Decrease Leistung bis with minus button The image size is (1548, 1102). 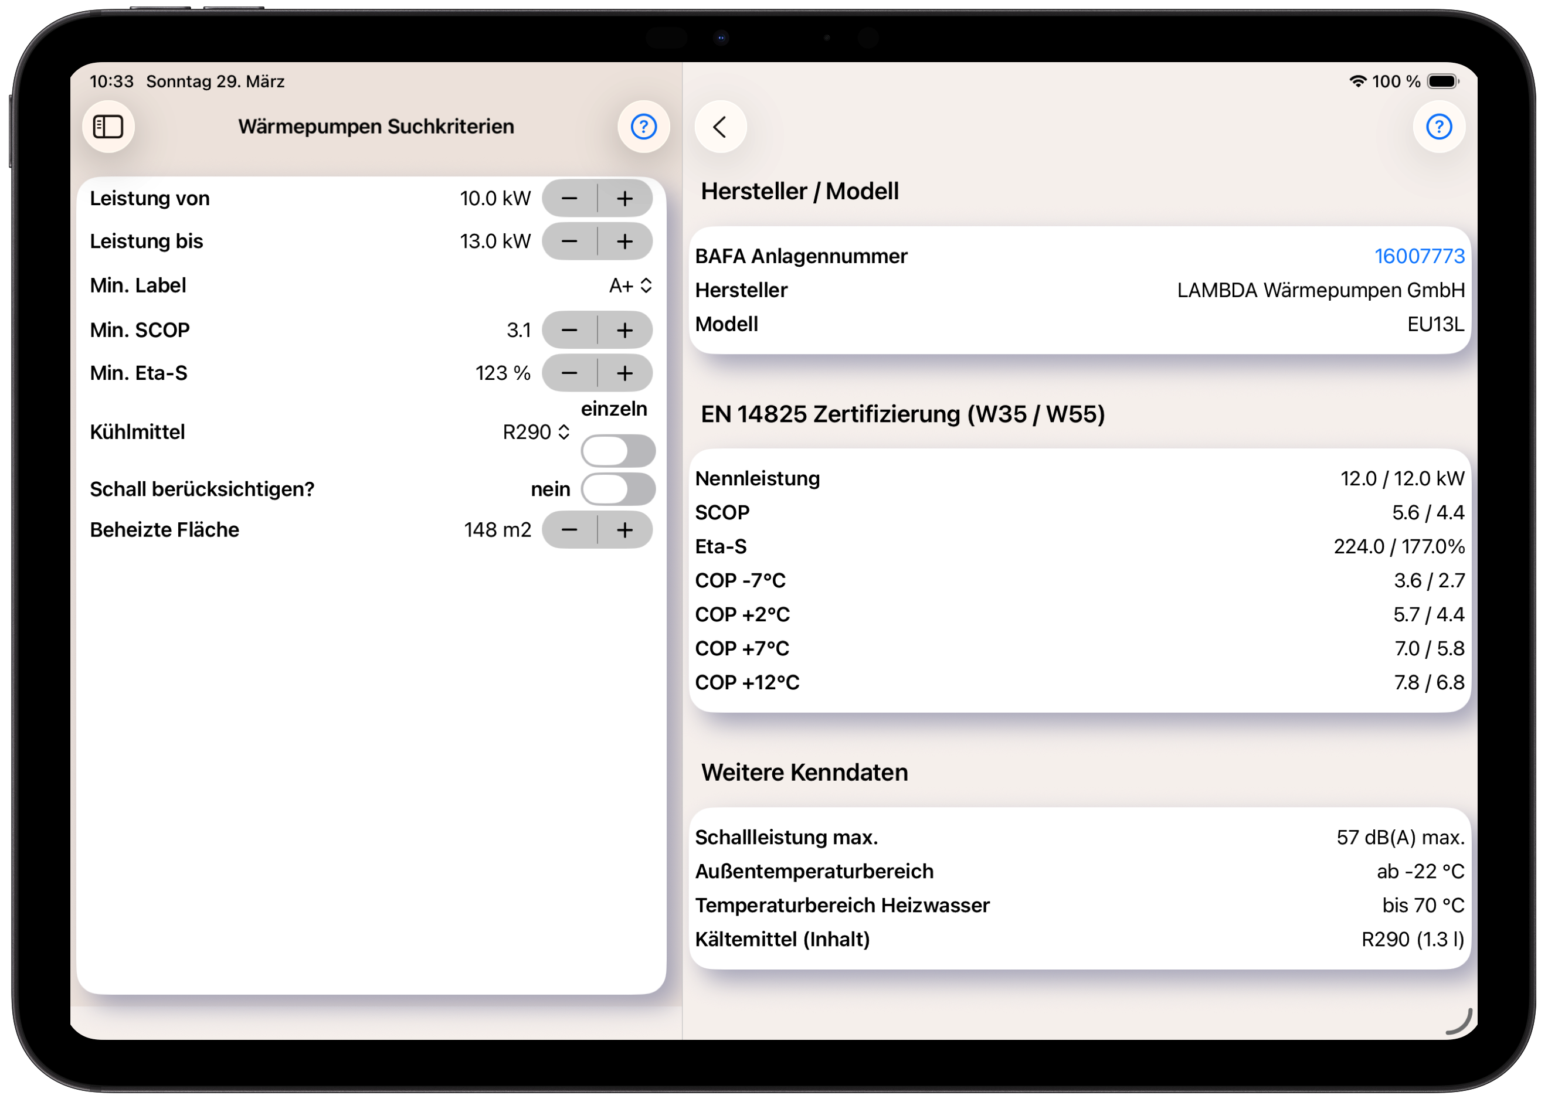[569, 242]
